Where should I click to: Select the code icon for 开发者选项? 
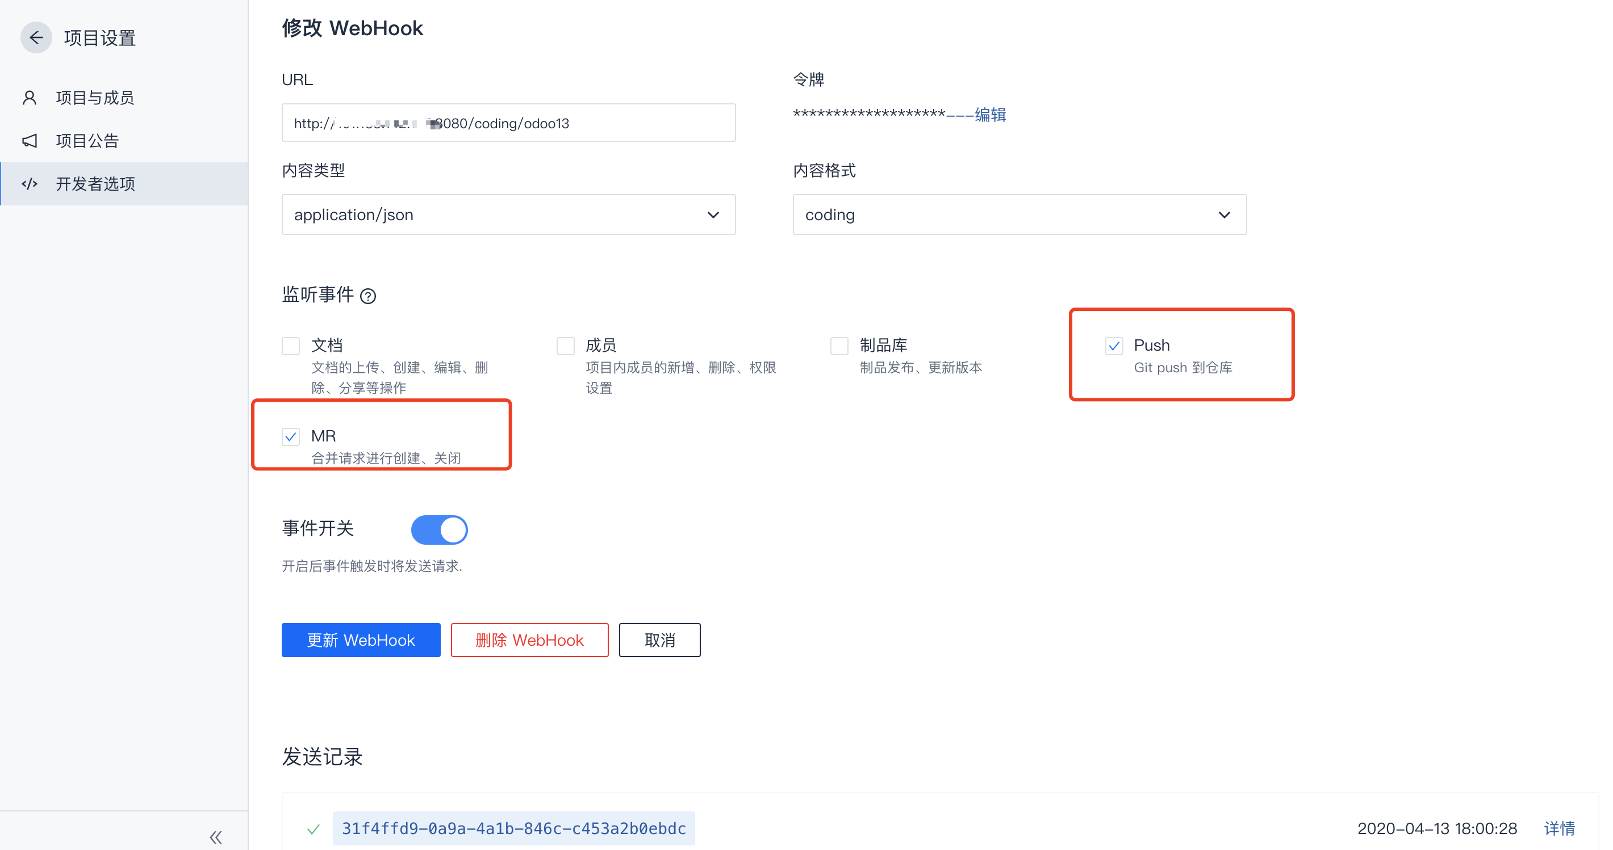(30, 183)
